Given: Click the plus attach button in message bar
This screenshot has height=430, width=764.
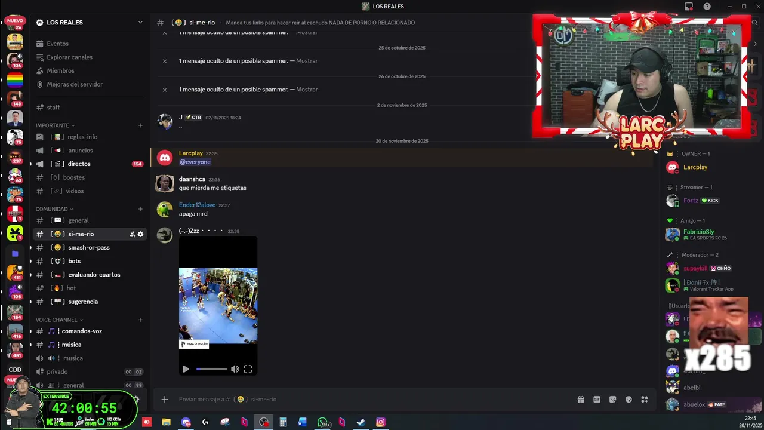Looking at the screenshot, I should tap(165, 400).
